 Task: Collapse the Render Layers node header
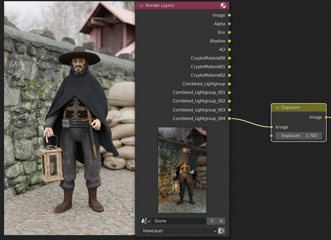coord(141,6)
